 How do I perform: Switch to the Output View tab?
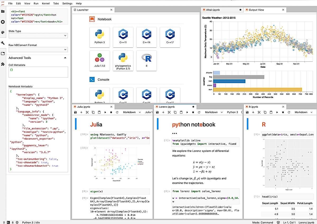click(265, 10)
